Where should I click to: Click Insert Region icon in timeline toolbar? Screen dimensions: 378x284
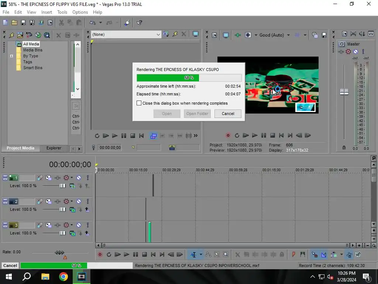(x=303, y=254)
